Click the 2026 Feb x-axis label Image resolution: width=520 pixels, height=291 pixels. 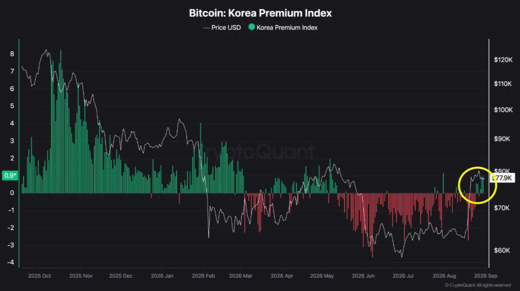[x=203, y=276]
